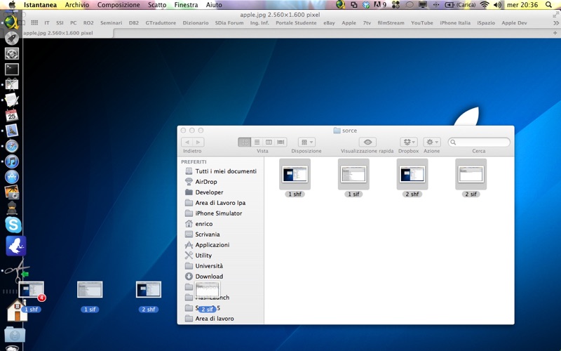The height and width of the screenshot is (351, 561).
Task: Open the Composizione menu
Action: click(119, 5)
